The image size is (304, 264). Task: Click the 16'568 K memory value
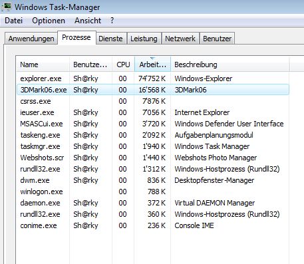152,90
